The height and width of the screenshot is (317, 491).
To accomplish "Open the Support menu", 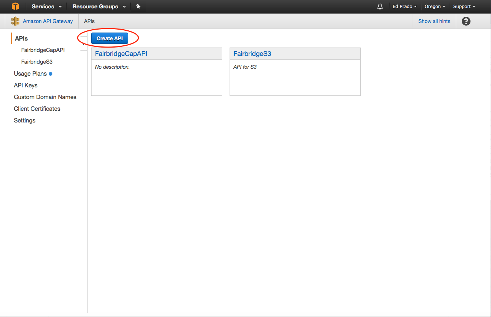I will click(464, 7).
